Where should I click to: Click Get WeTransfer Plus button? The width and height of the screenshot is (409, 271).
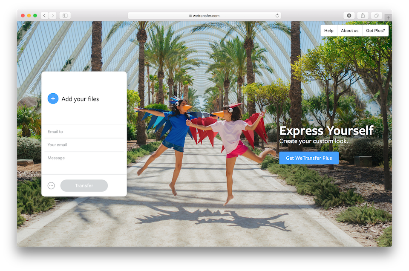309,158
